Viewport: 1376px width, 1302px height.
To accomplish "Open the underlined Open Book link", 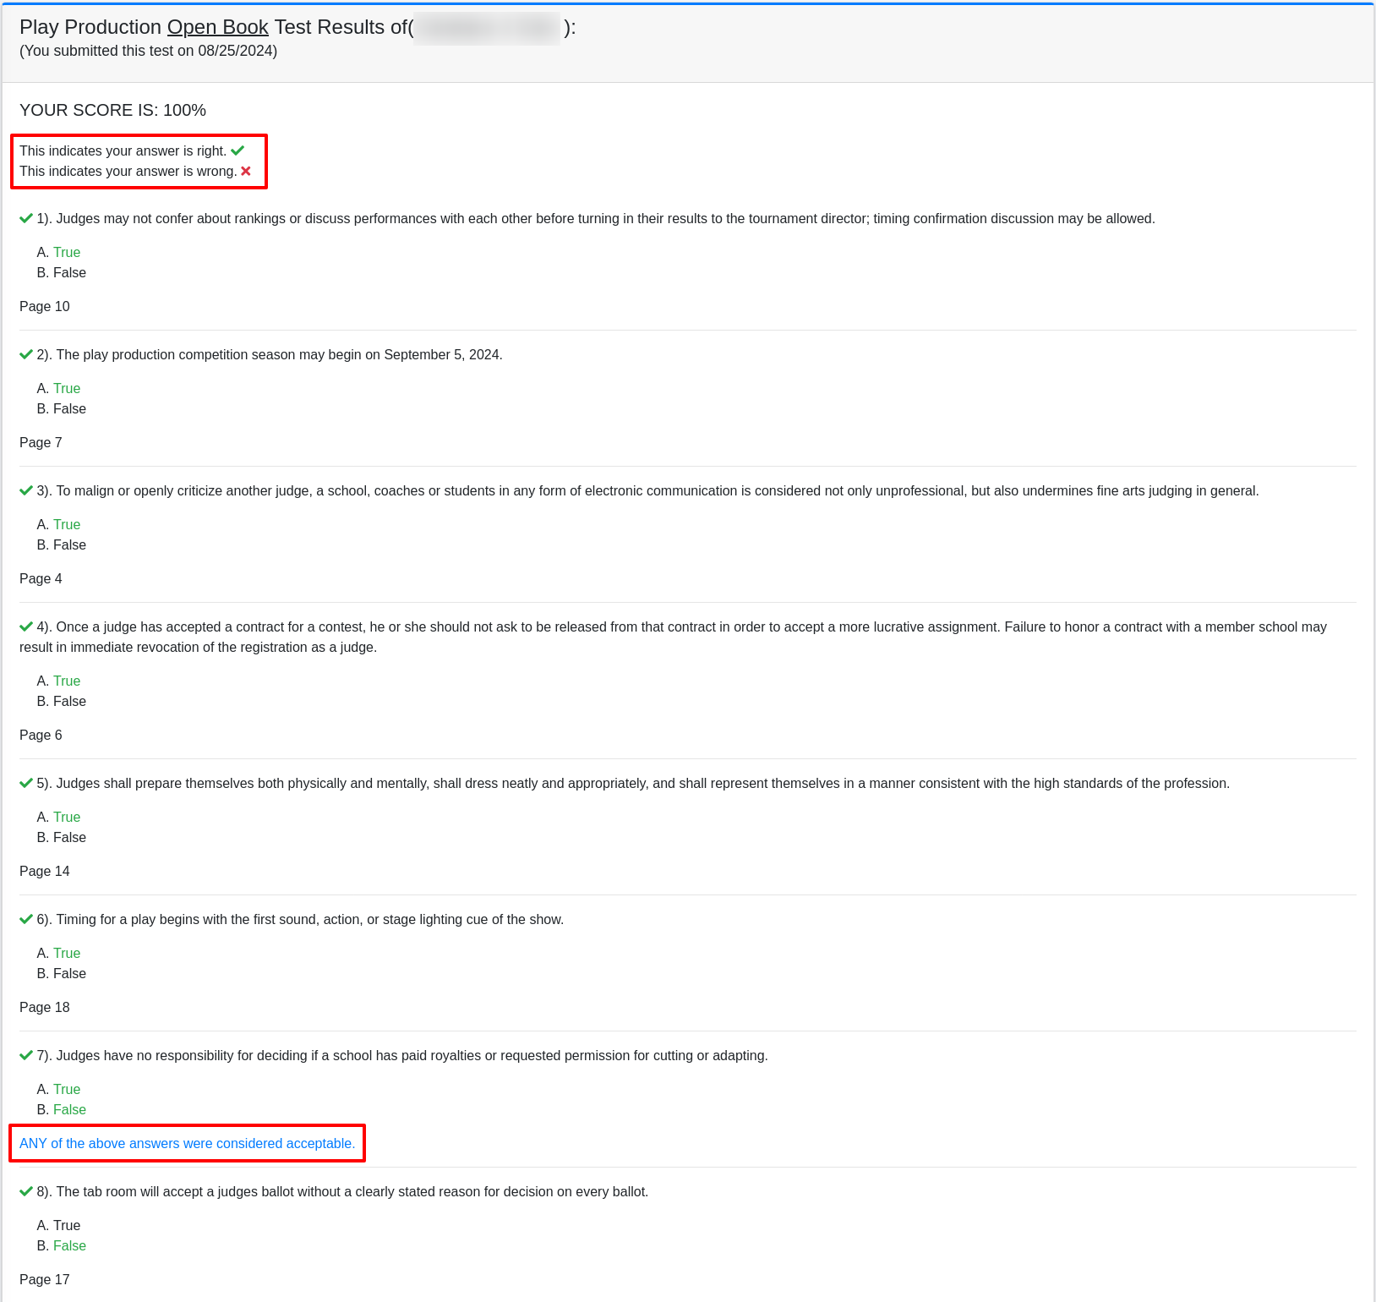I will [217, 27].
